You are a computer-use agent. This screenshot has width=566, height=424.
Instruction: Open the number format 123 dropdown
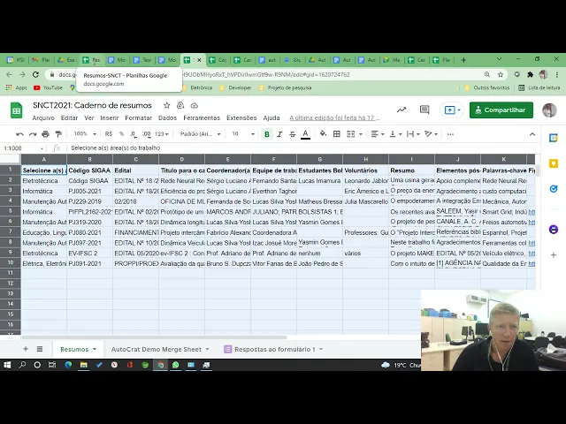pyautogui.click(x=161, y=134)
